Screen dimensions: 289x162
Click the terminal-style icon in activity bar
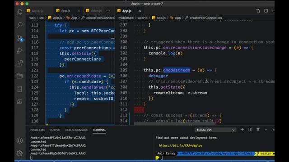[19, 102]
